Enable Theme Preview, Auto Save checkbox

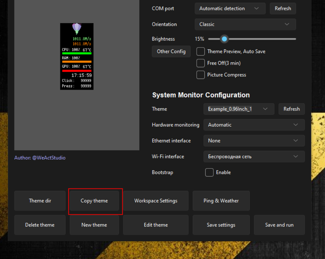pyautogui.click(x=201, y=52)
